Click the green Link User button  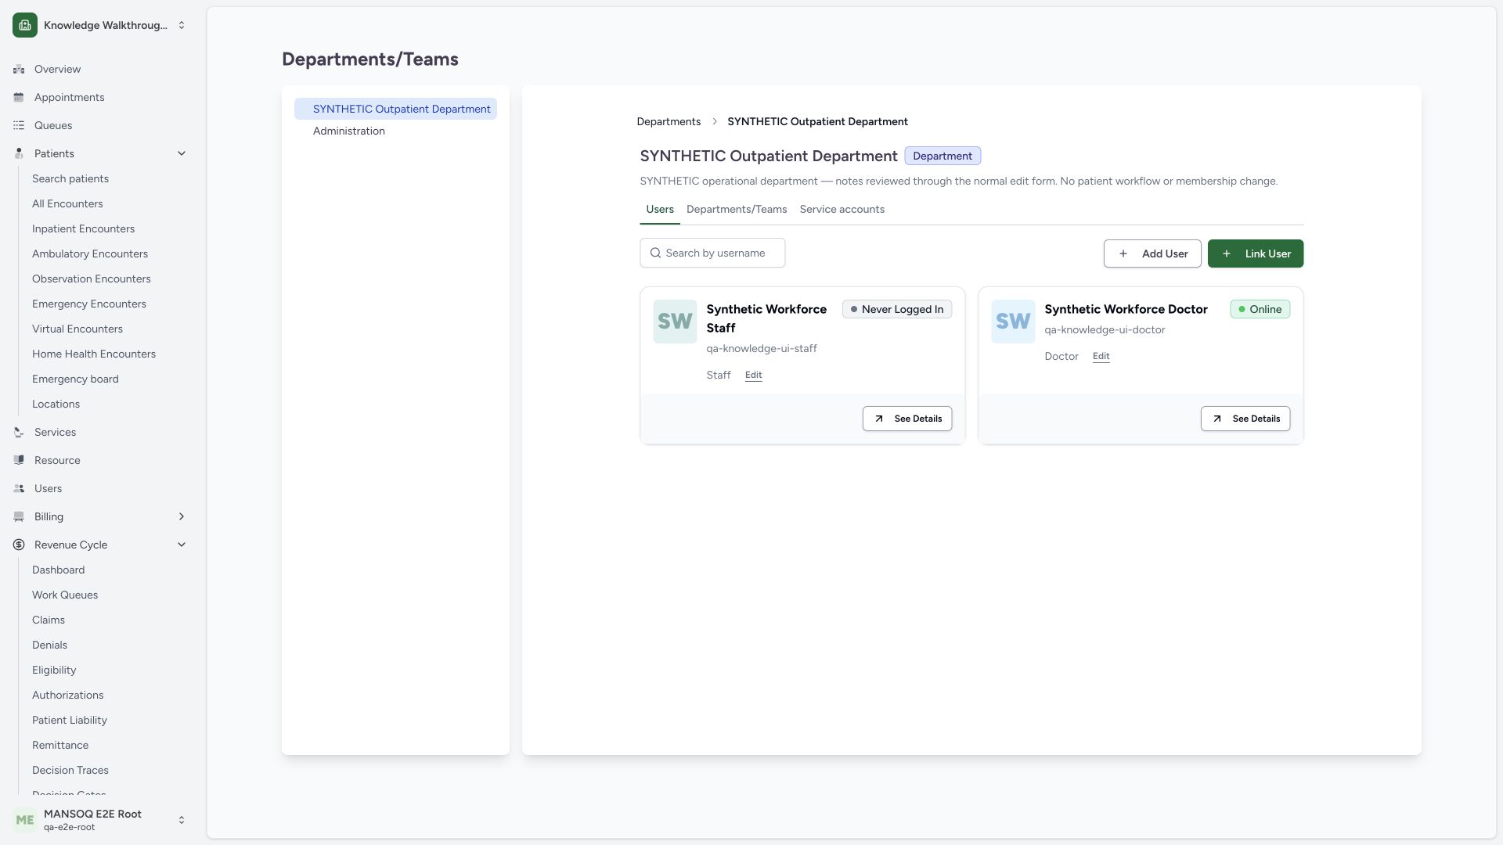1255,253
